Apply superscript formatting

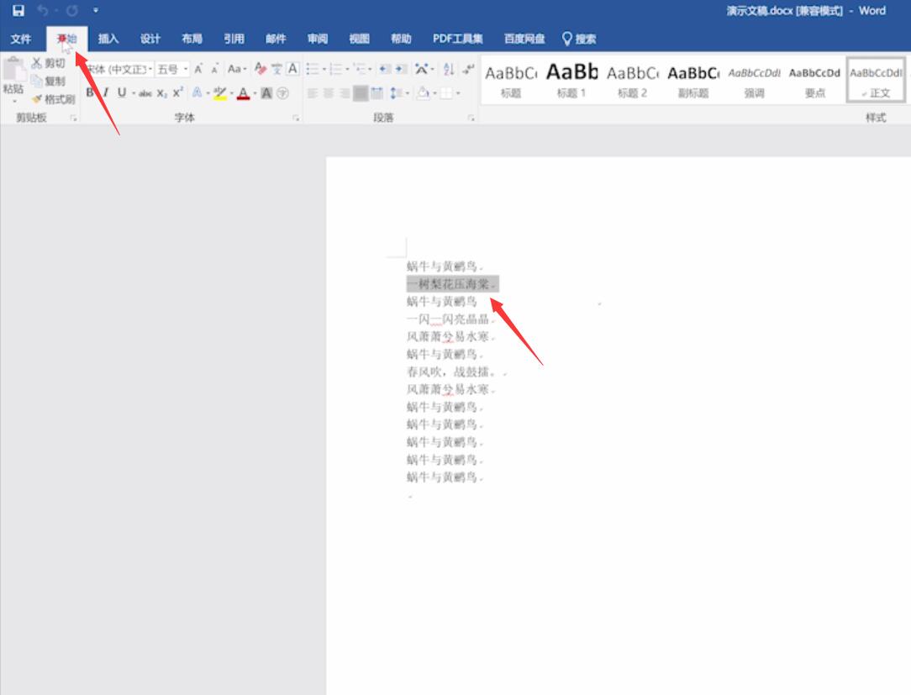(178, 93)
